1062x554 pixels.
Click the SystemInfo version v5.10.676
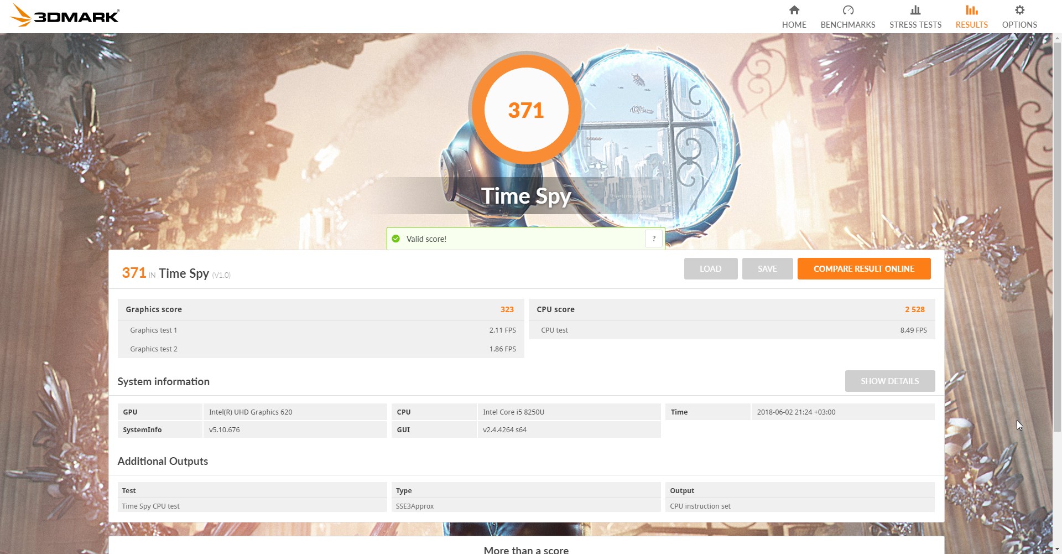[x=225, y=430]
